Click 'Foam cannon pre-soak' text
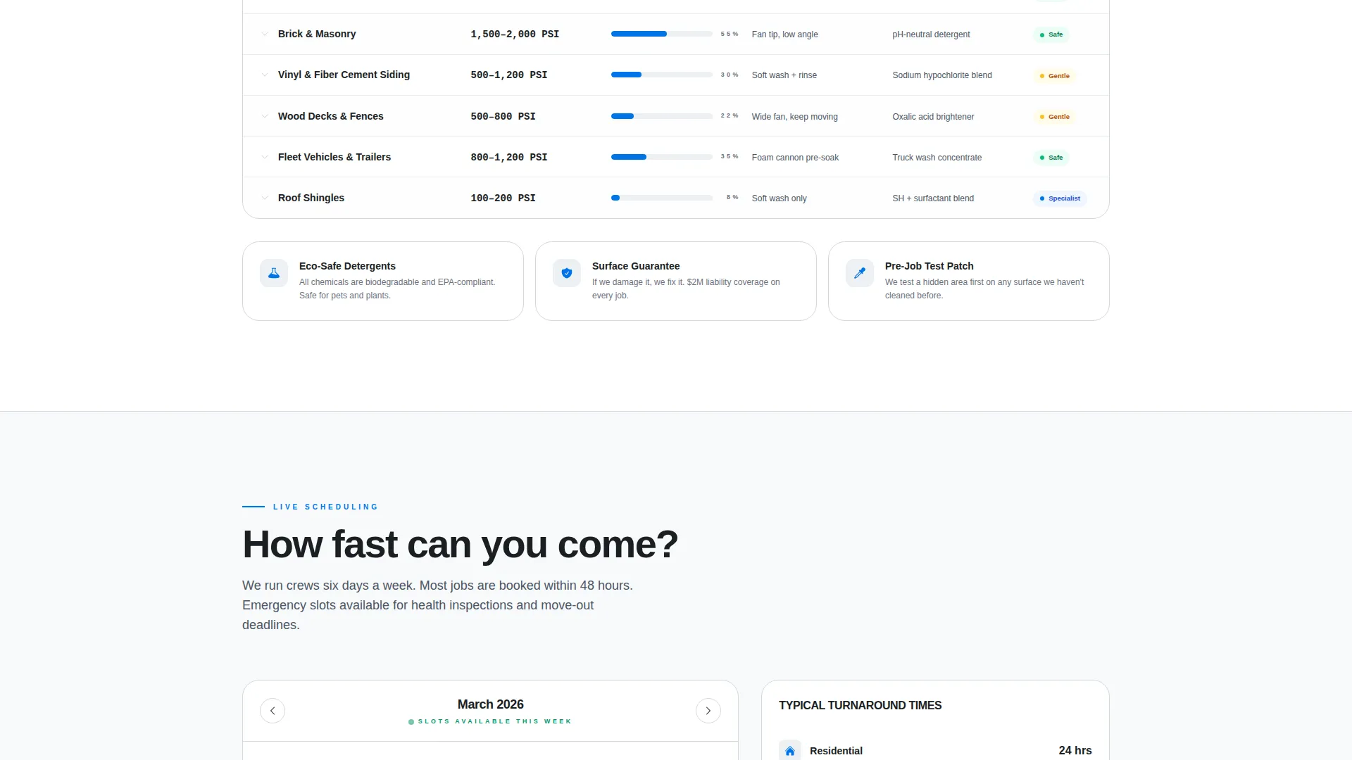1352x760 pixels. pyautogui.click(x=795, y=158)
